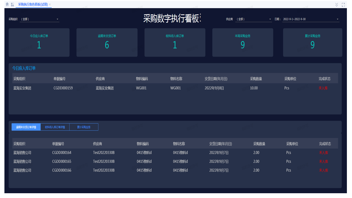
Task: Switch to the 累计采购业务 tab
Action: coord(84,126)
